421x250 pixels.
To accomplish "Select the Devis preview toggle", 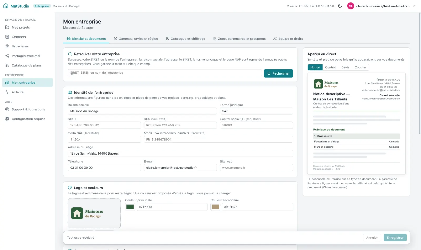I will pos(345,67).
